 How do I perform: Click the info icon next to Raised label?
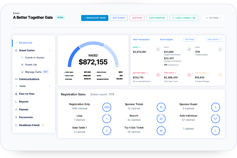(140, 47)
